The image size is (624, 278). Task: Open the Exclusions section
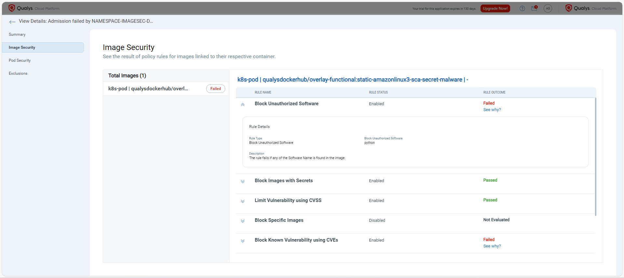(18, 73)
